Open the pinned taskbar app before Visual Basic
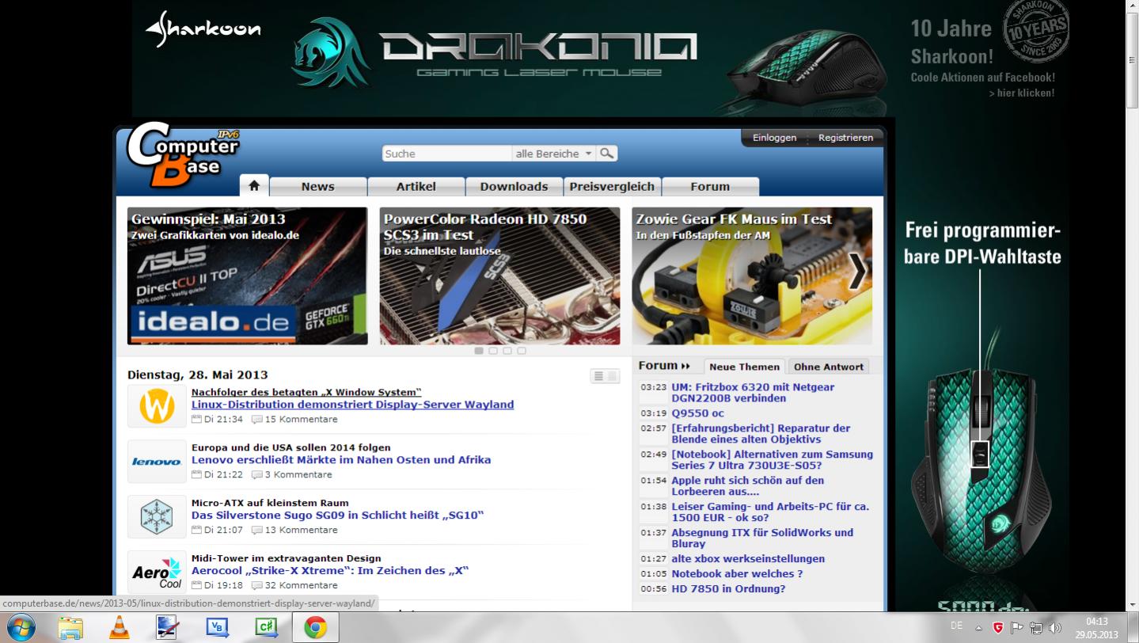 (168, 628)
